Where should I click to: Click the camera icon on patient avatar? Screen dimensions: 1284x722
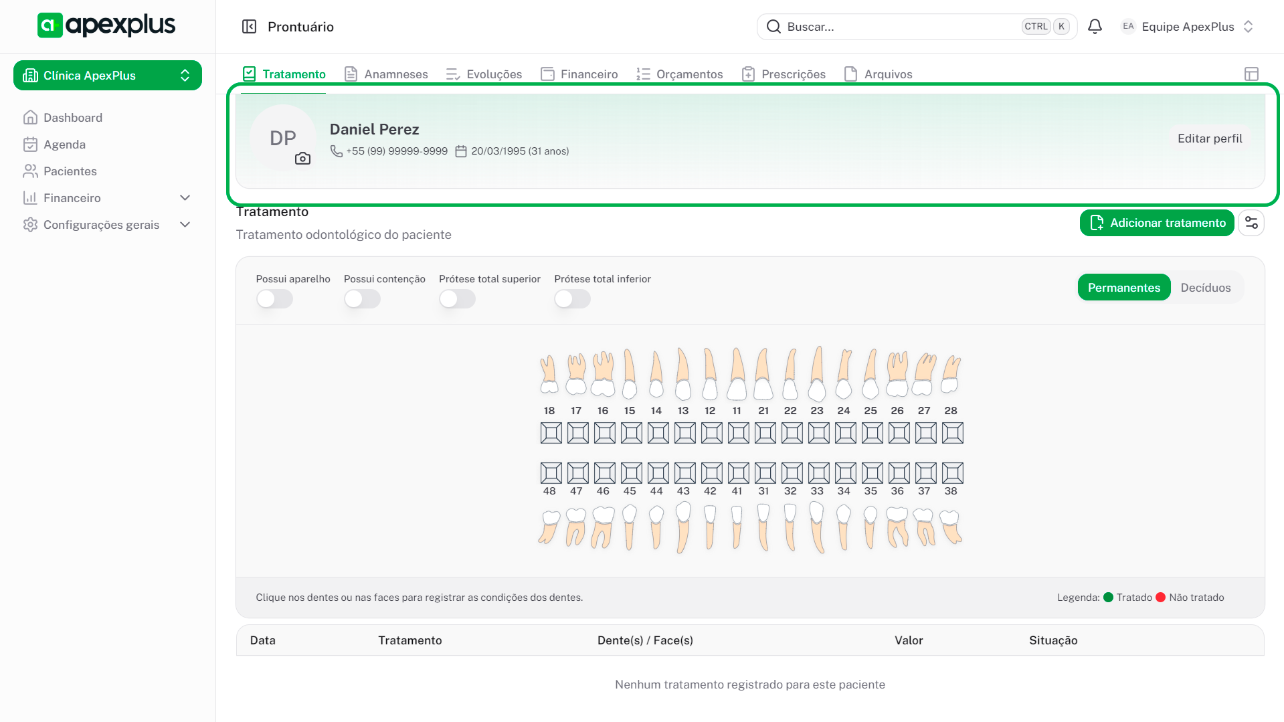302,159
